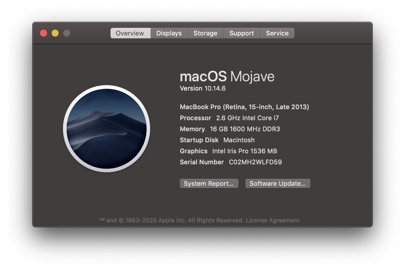This screenshot has width=405, height=270.
Task: Click the macOS Mojave title
Action: click(x=227, y=76)
